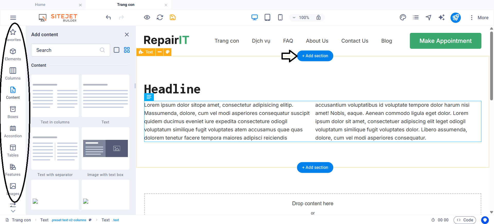Click the bottom Add section button
This screenshot has width=494, height=224.
tap(315, 167)
